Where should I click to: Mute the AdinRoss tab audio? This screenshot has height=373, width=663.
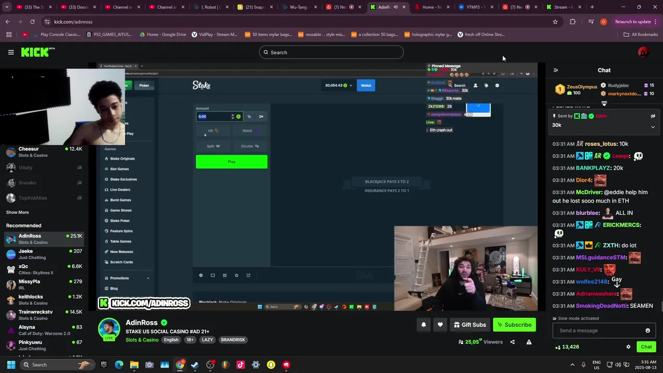tap(396, 7)
